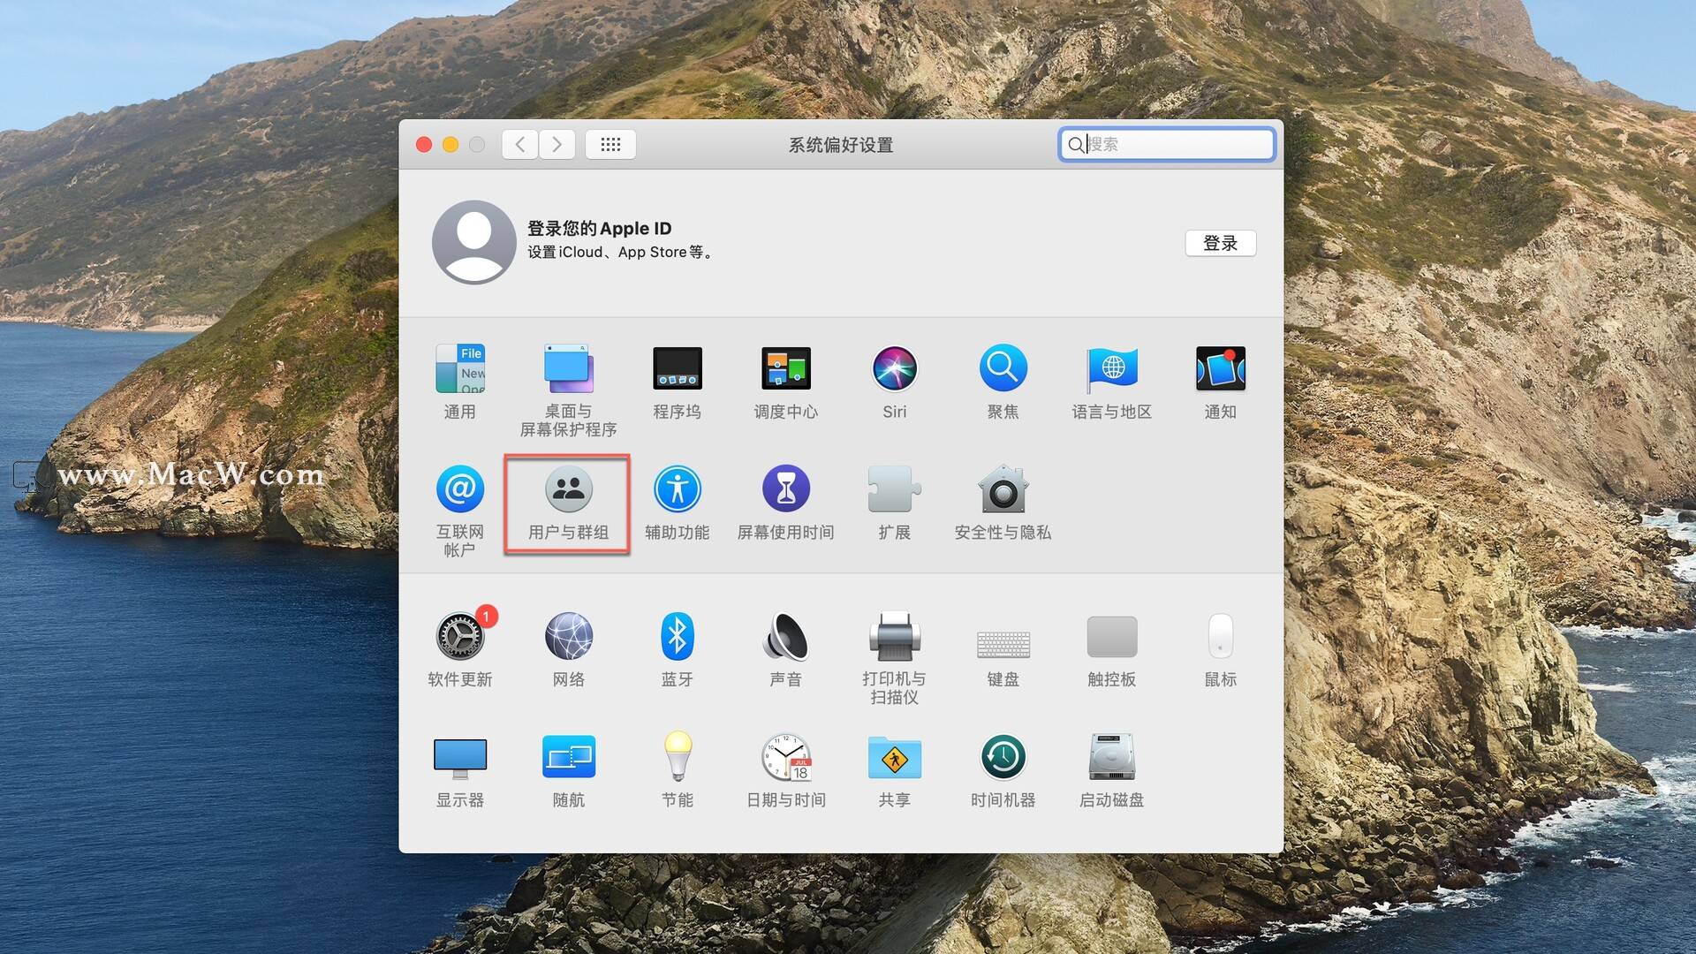1696x954 pixels.
Task: Open the Dock (程序坞) preferences
Action: (x=677, y=369)
